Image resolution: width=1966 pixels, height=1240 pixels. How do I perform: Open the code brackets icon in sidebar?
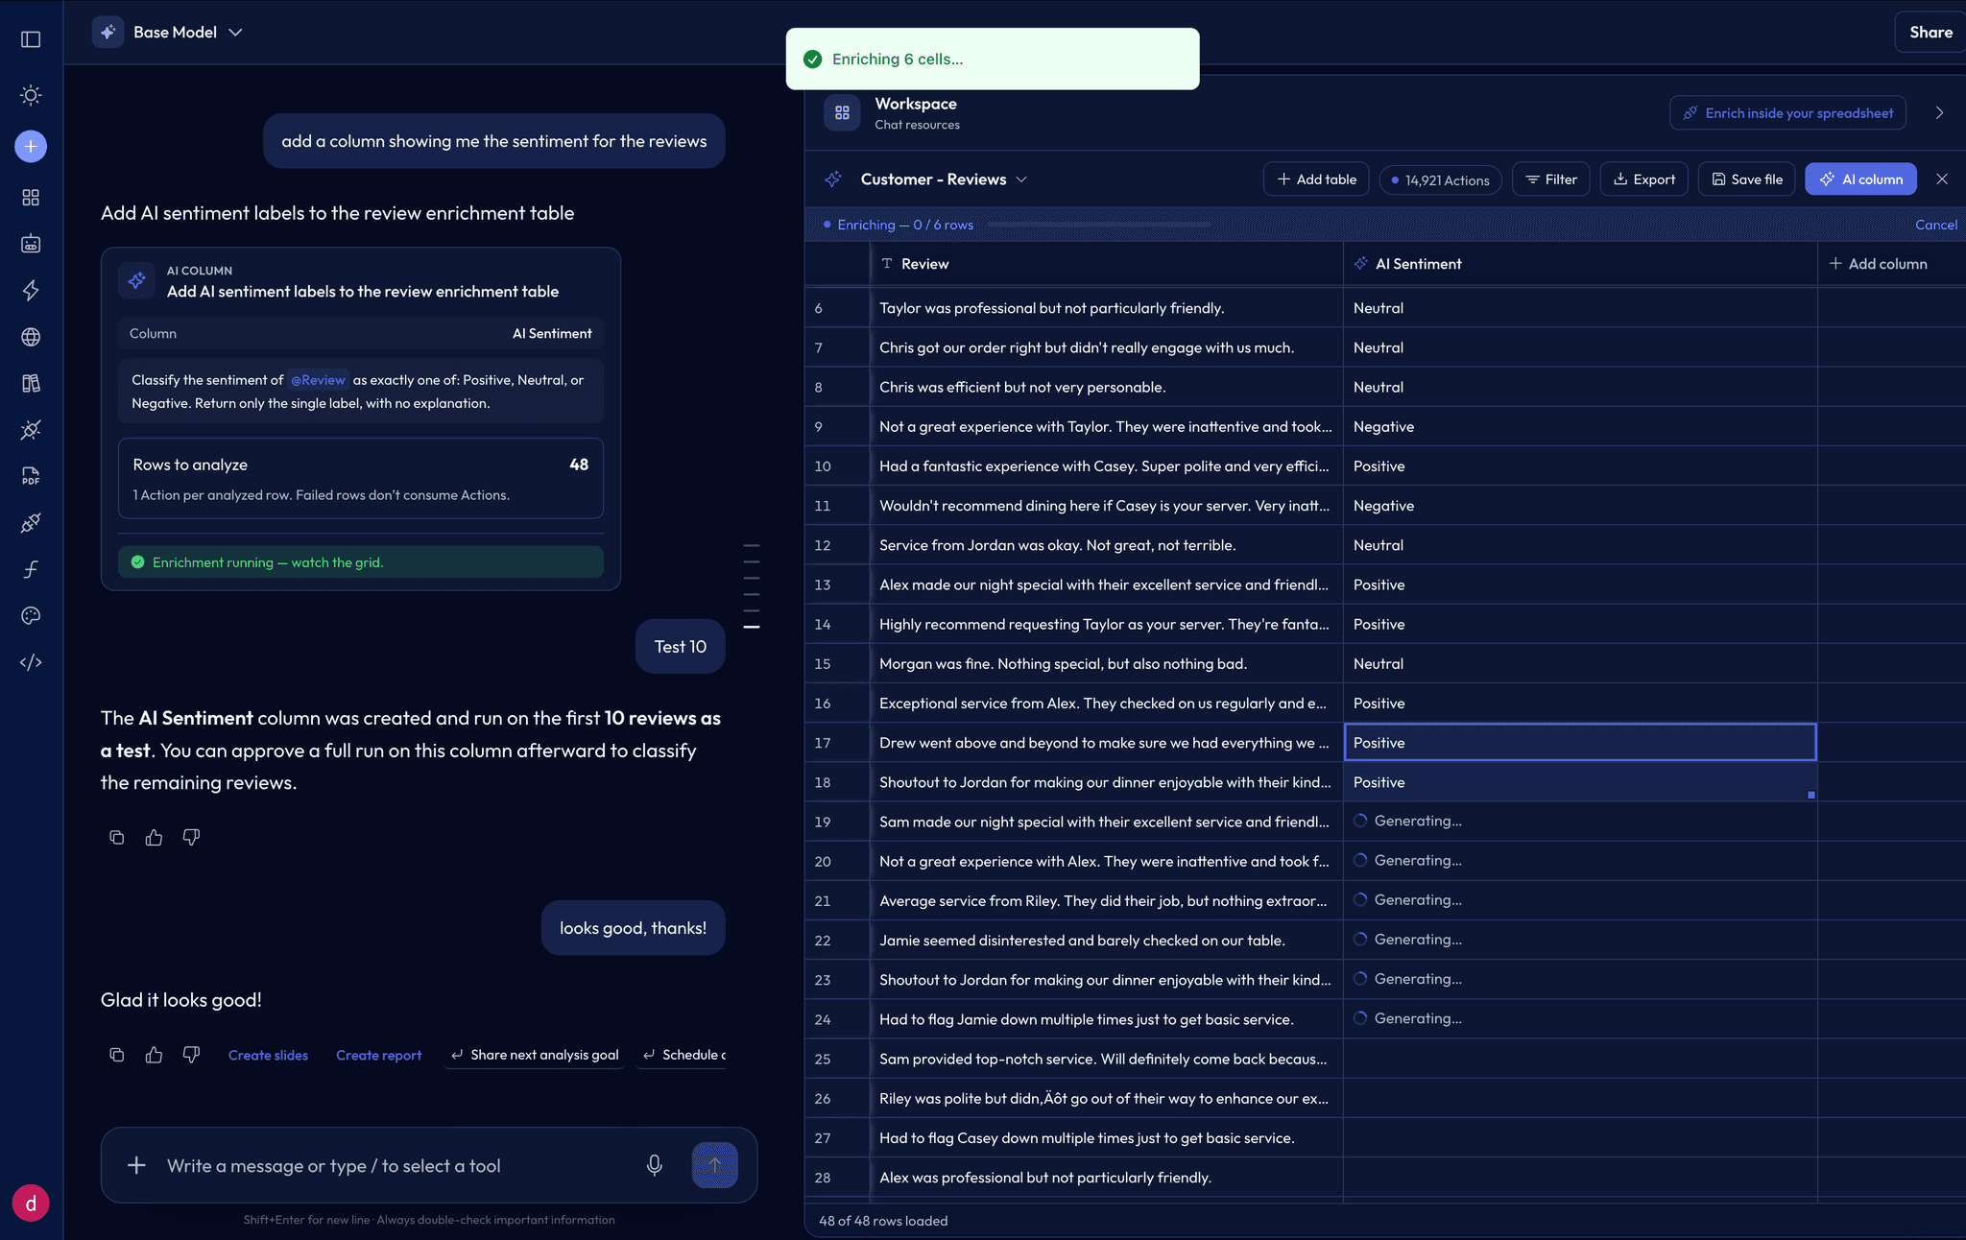[x=31, y=662]
